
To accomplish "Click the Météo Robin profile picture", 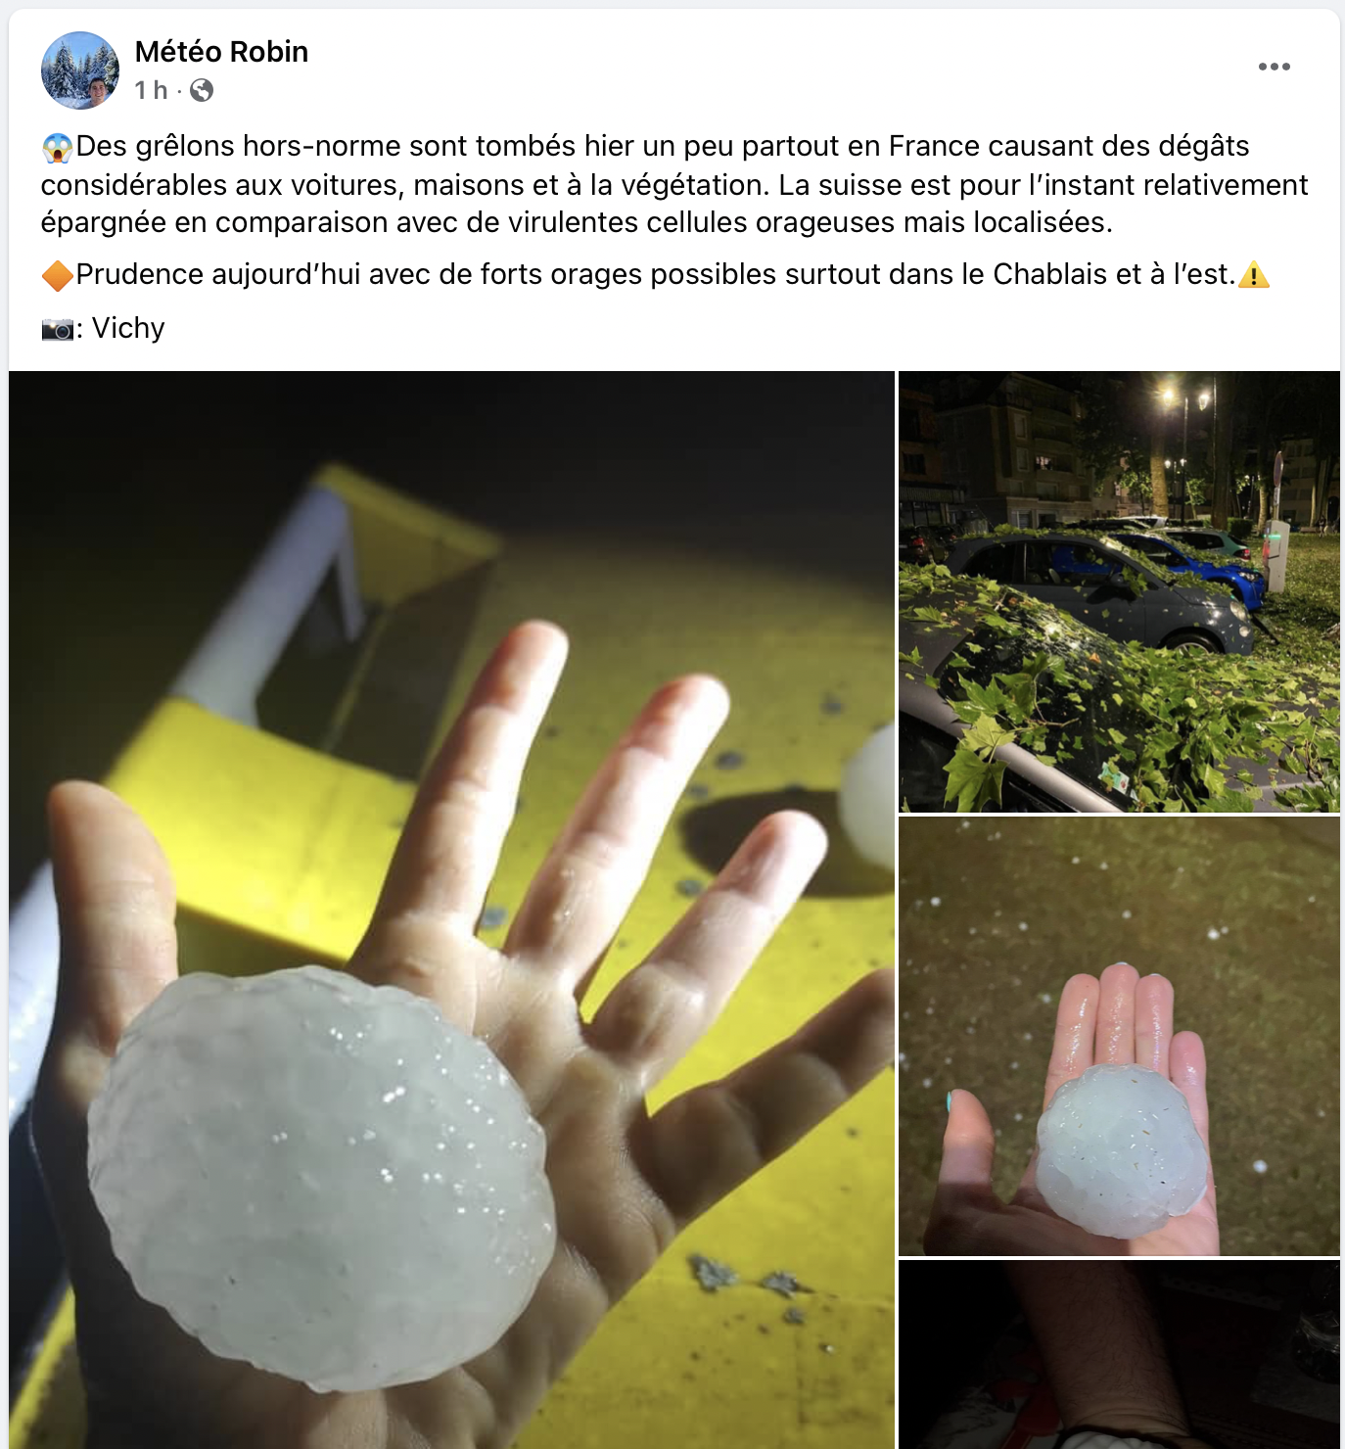I will [80, 70].
